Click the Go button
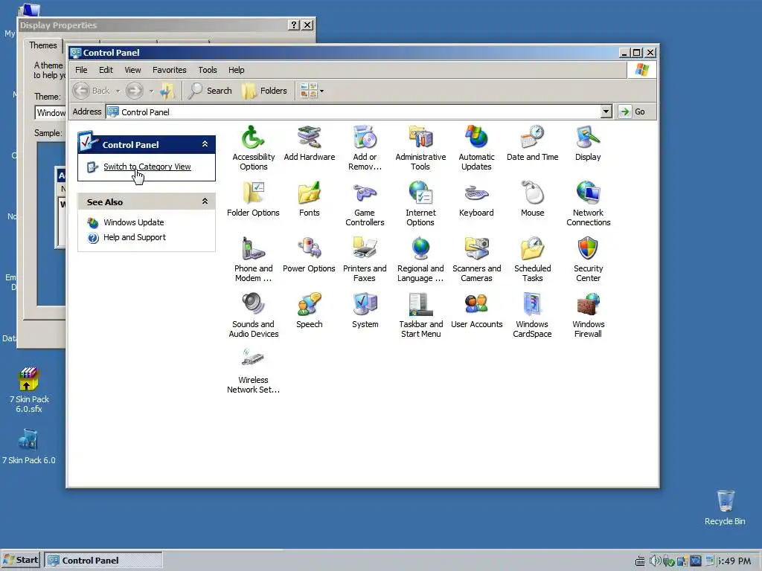 (633, 112)
